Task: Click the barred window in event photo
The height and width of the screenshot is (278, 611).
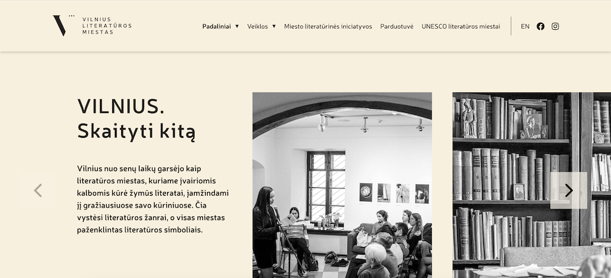Action: coord(326,187)
